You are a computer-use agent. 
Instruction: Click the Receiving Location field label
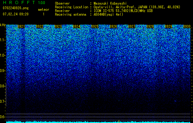click(71, 7)
